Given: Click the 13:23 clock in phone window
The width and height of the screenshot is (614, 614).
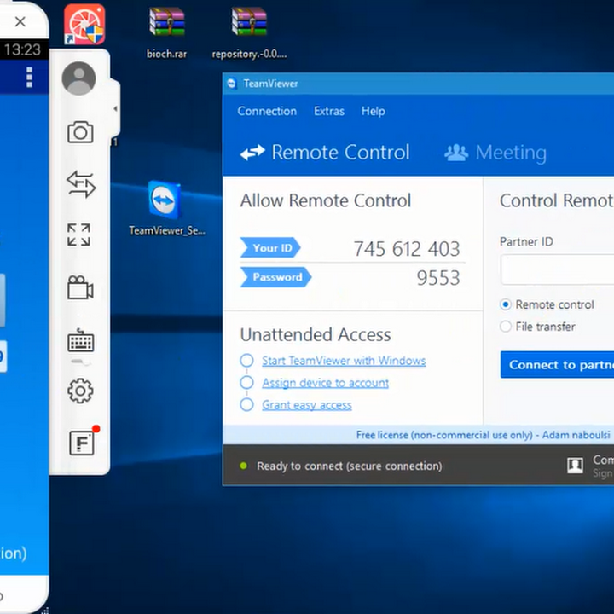Looking at the screenshot, I should point(22,49).
